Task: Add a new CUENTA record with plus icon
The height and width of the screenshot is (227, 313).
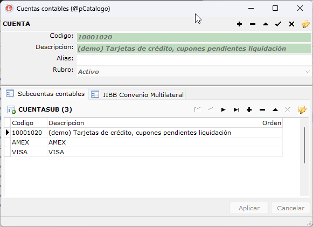Action: pyautogui.click(x=239, y=24)
